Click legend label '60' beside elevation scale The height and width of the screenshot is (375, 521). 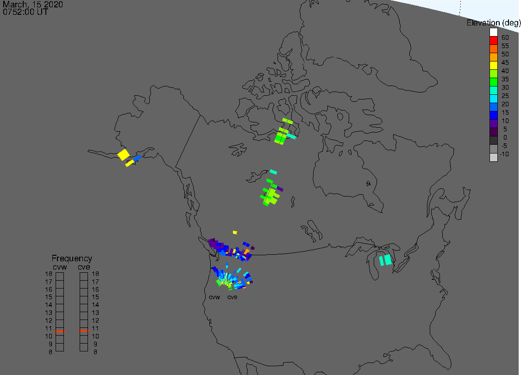(505, 37)
